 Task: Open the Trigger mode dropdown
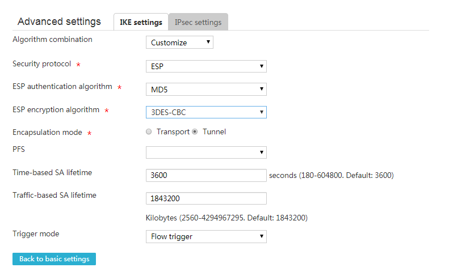206,236
